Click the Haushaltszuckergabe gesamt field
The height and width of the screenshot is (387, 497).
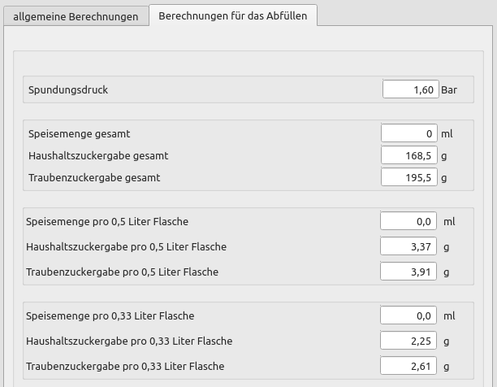pos(408,155)
